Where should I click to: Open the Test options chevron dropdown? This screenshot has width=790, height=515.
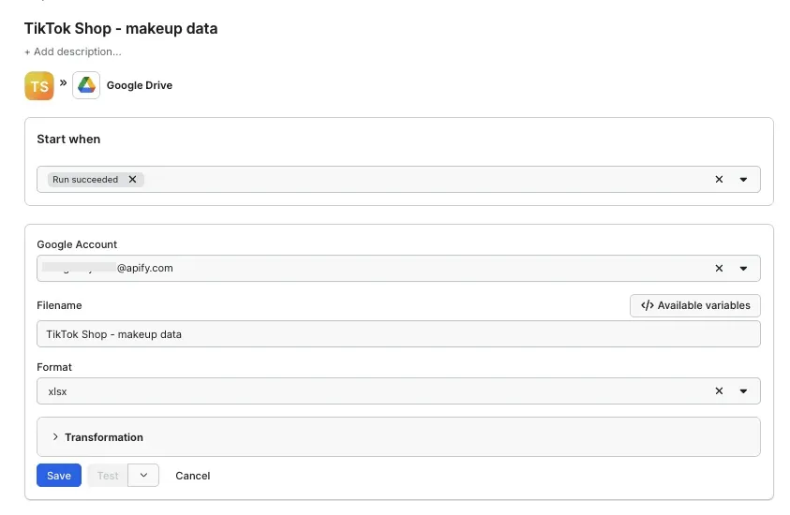143,476
